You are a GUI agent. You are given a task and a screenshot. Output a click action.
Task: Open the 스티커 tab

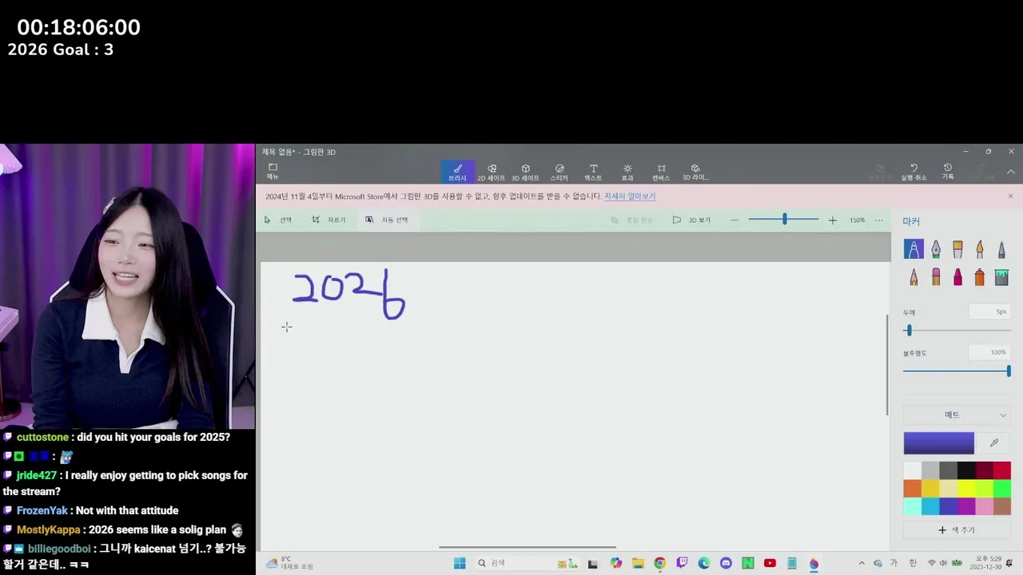pos(559,172)
